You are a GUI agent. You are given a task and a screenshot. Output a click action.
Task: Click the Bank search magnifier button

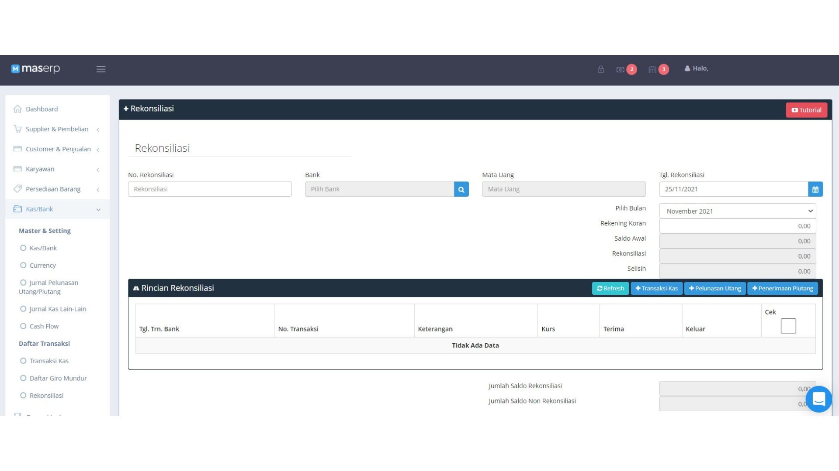(461, 189)
